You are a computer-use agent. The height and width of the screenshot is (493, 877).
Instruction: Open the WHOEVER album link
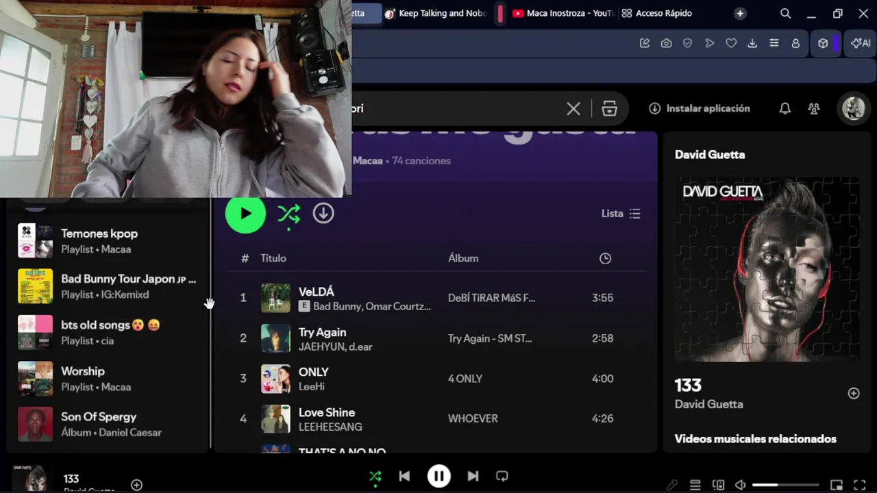point(473,418)
